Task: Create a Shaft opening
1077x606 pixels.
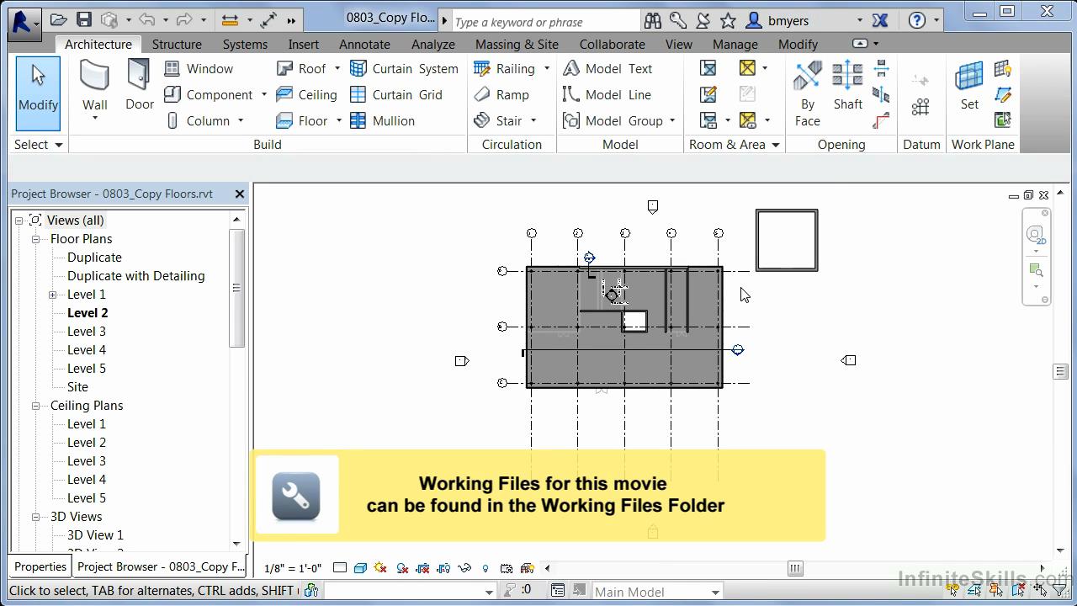Action: coord(847,87)
